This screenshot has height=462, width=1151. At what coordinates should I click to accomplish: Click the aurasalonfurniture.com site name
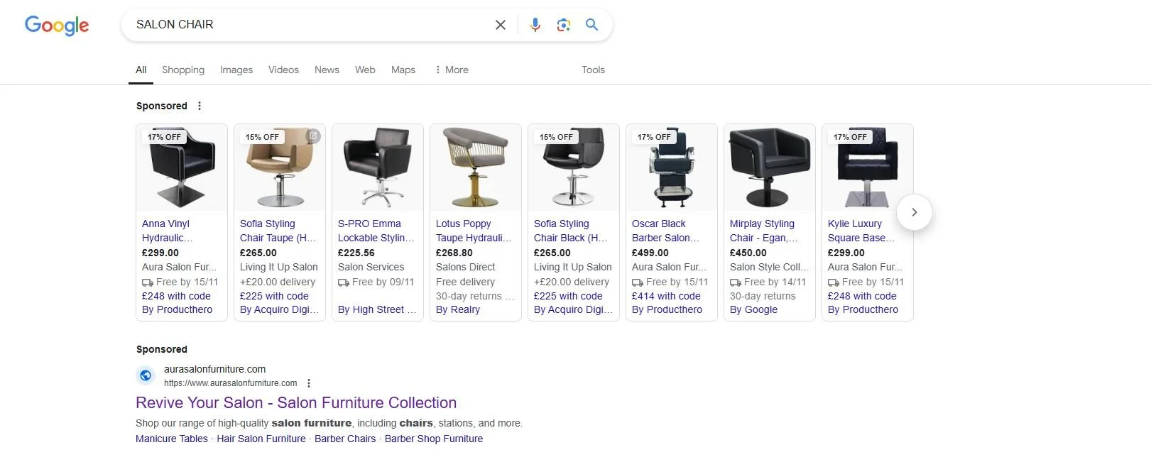(215, 369)
